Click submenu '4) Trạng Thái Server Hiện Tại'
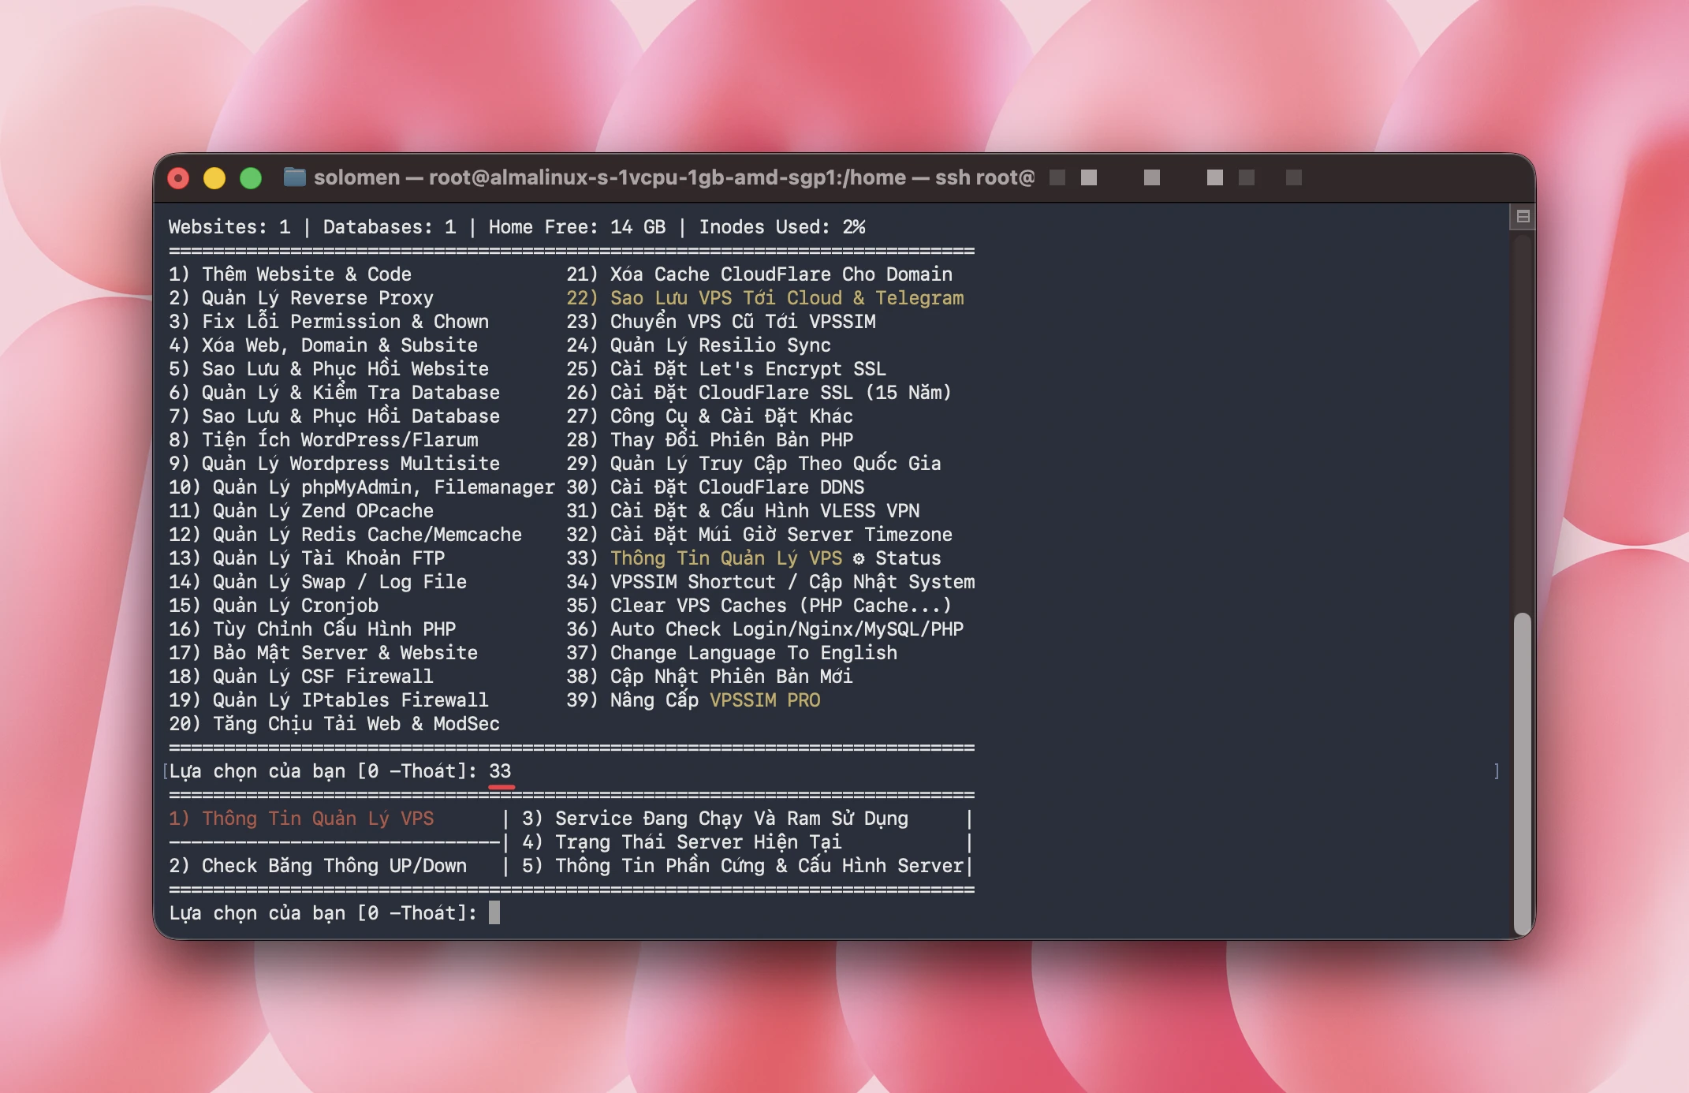Viewport: 1689px width, 1093px height. coord(682,842)
